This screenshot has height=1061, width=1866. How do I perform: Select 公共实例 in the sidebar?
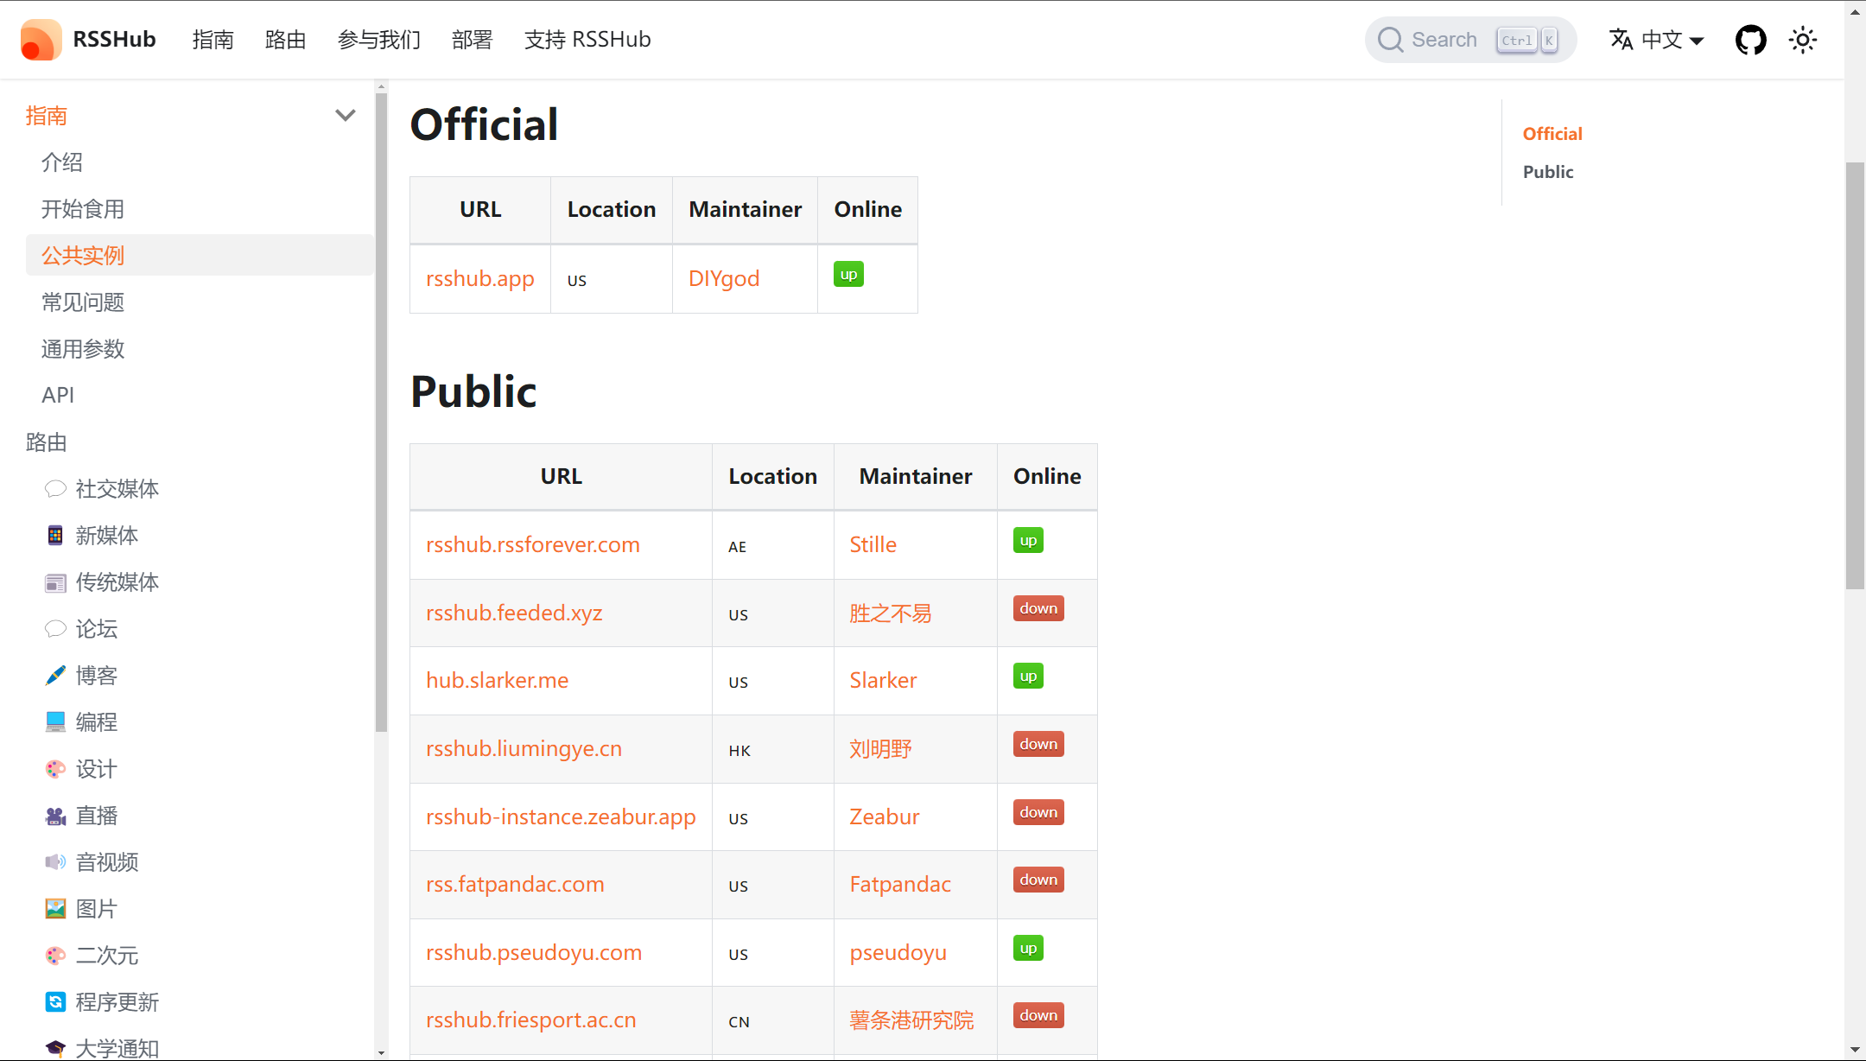pos(200,256)
